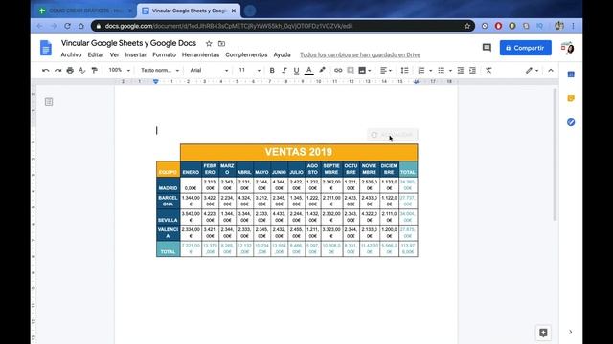Open the Arial font dropdown
This screenshot has height=344, width=613.
pyautogui.click(x=209, y=70)
